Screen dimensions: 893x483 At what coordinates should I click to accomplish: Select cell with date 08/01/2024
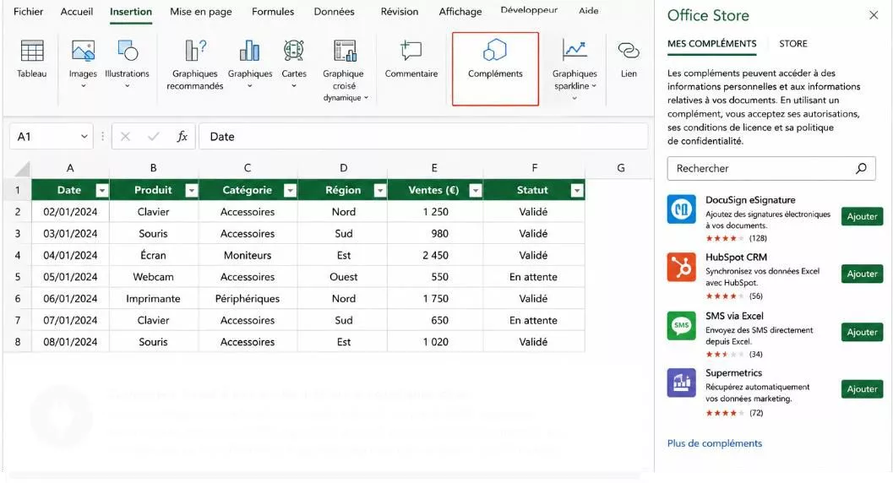tap(70, 342)
